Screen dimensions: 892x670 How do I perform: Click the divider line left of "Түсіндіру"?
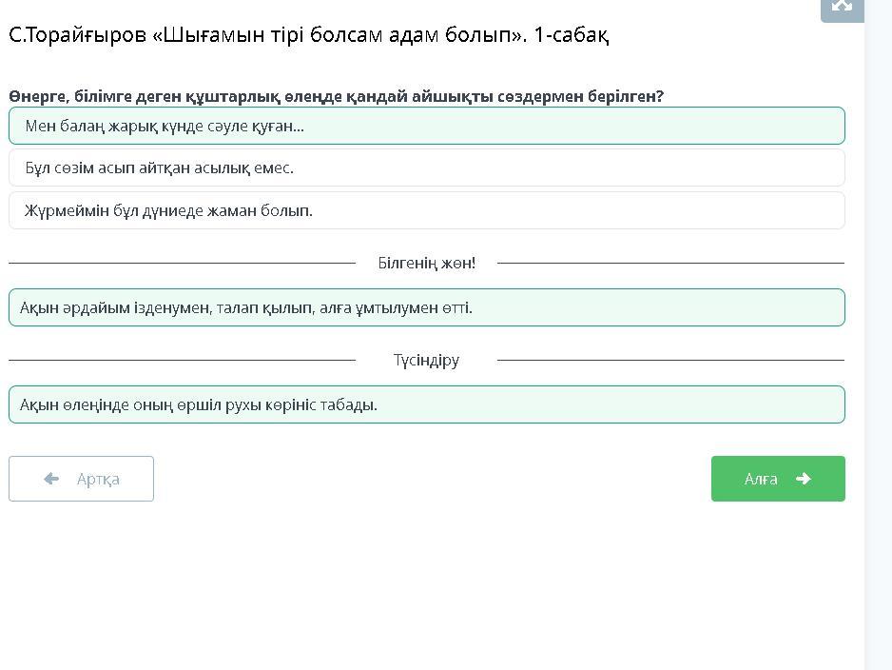181,360
